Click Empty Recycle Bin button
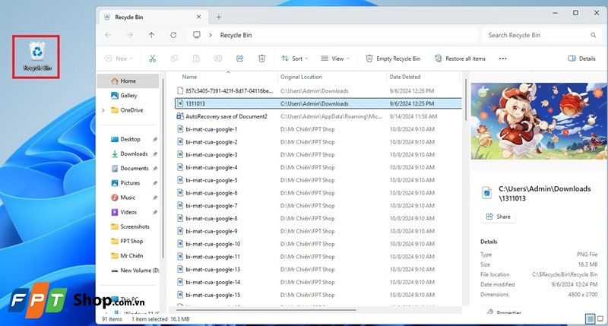Screen dimensions: 608x326 393,59
